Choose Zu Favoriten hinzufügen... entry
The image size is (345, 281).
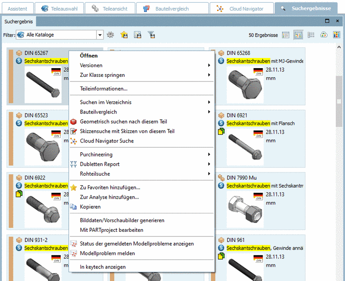(x=142, y=188)
